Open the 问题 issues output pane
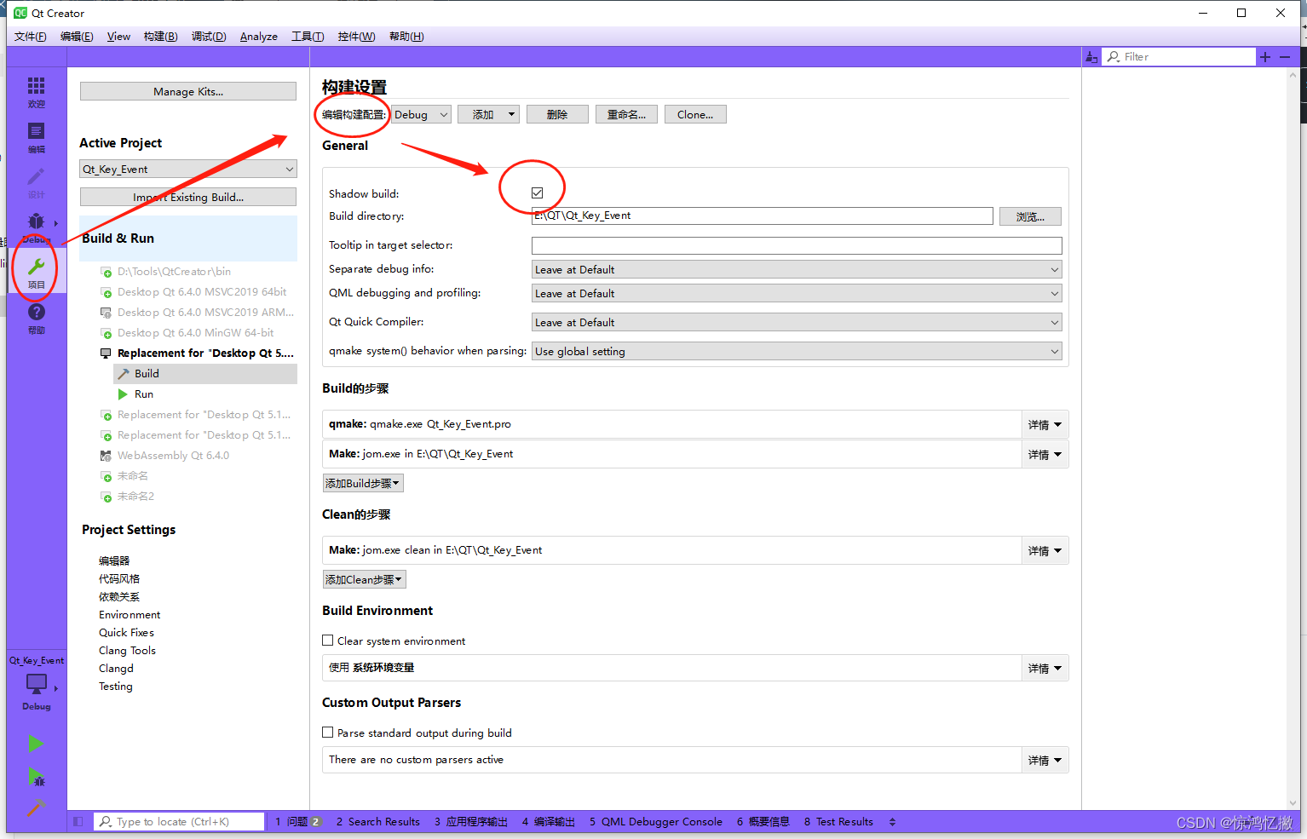The image size is (1307, 839). 298,822
